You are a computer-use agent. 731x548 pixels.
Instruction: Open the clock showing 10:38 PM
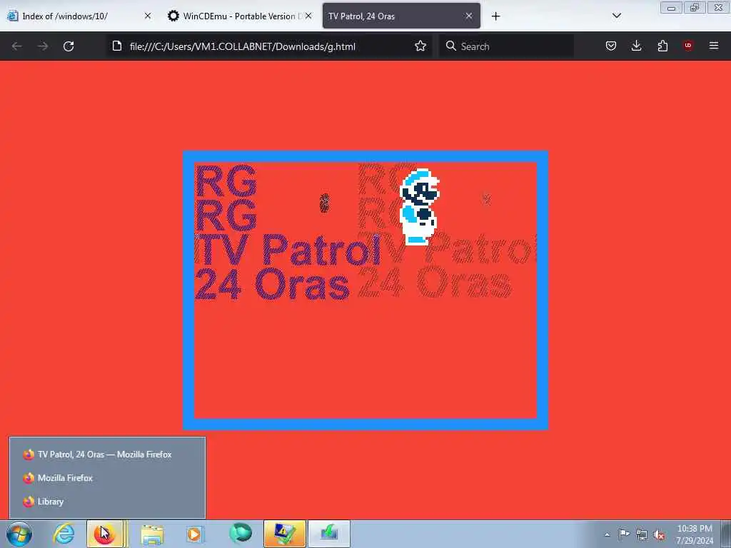(x=695, y=534)
